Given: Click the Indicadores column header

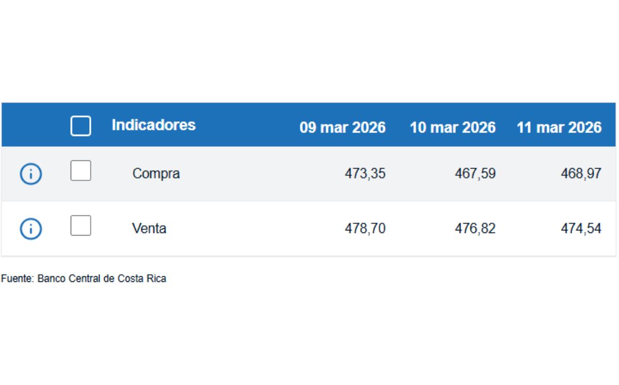Looking at the screenshot, I should click(154, 125).
